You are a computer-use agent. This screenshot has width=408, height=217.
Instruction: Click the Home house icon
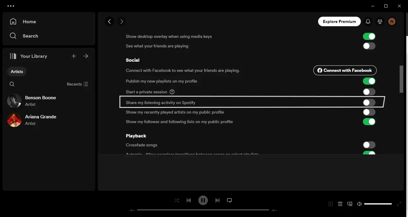coord(13,21)
